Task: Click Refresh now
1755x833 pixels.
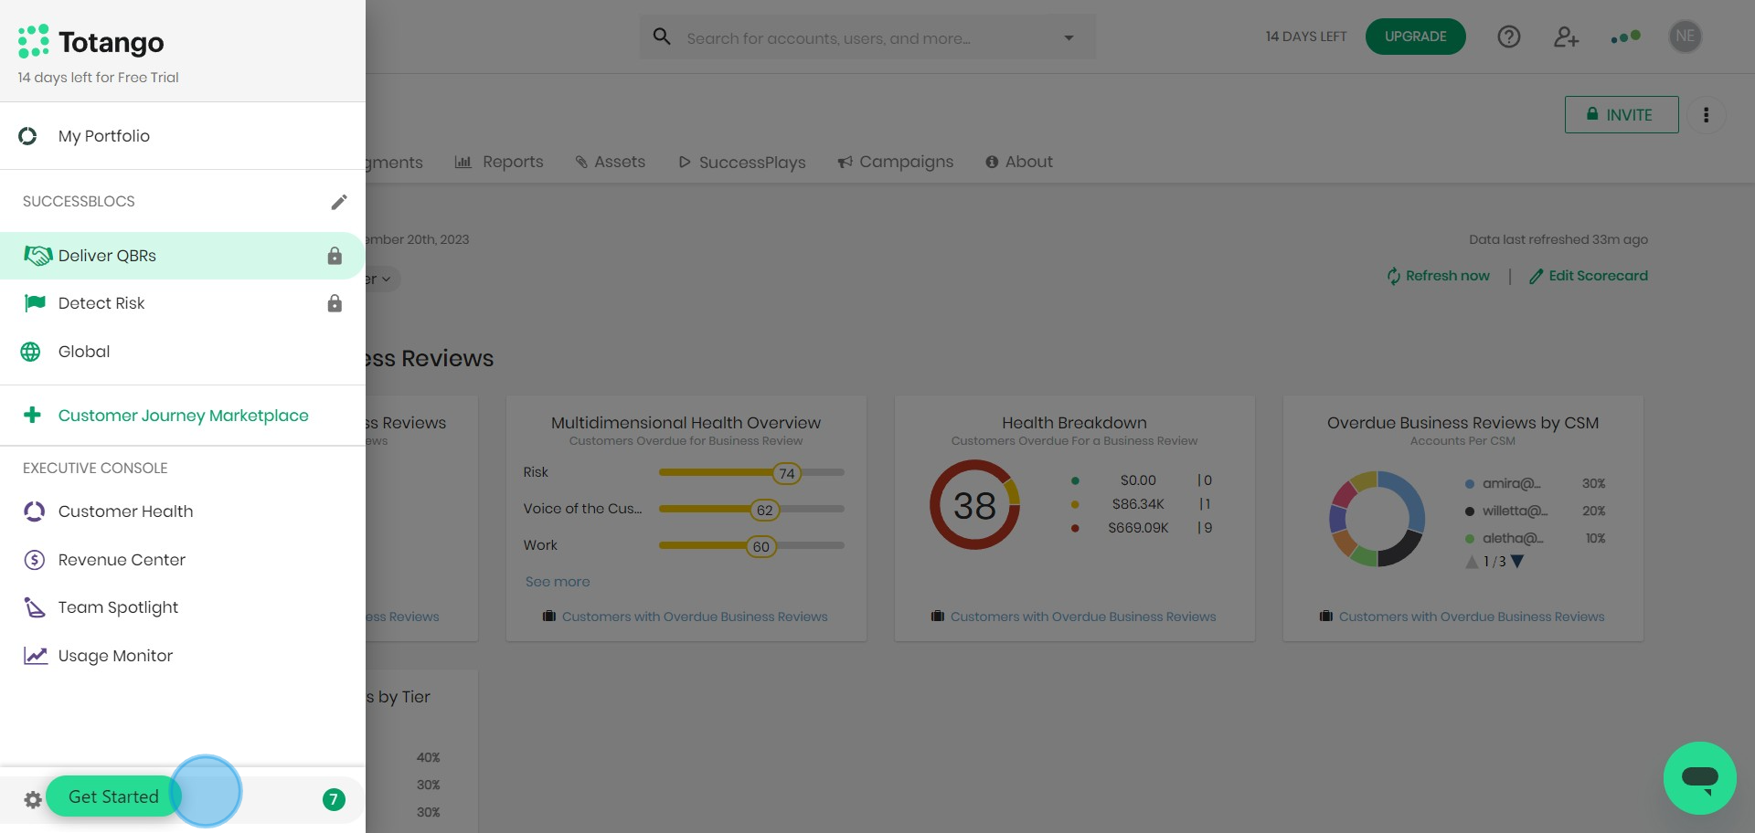Action: [1438, 276]
